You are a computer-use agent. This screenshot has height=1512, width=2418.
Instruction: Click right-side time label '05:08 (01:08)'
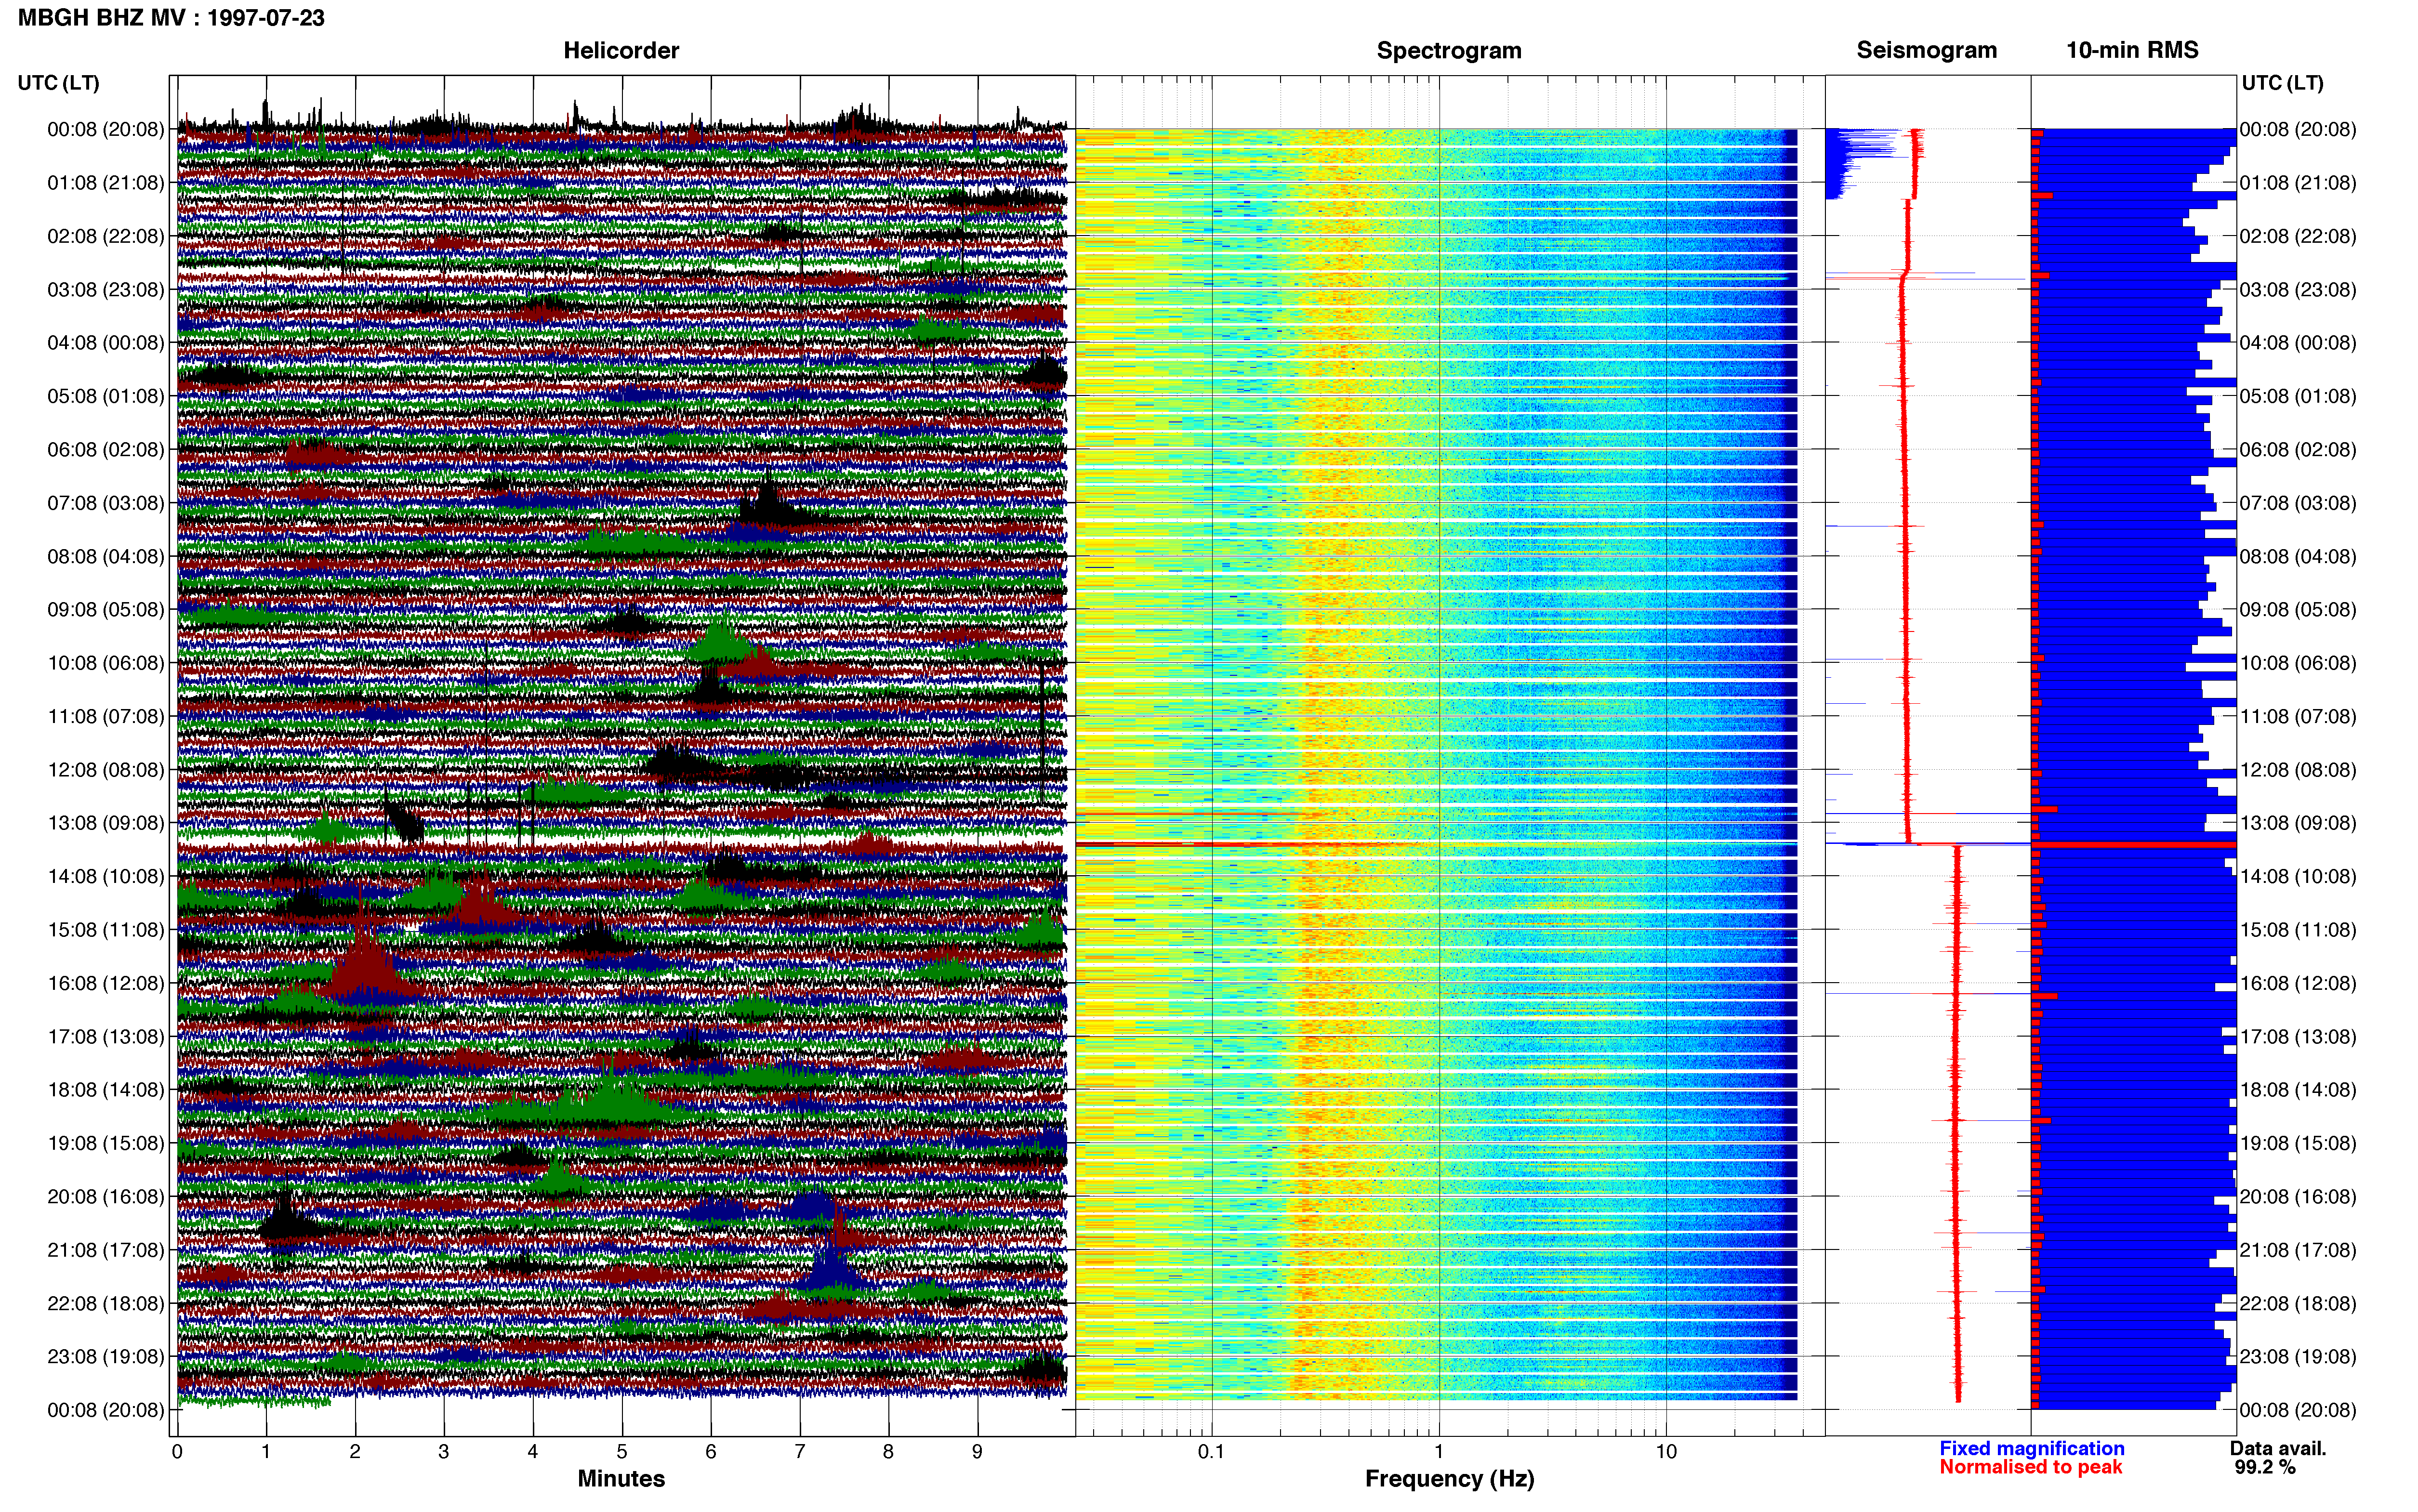click(2298, 396)
